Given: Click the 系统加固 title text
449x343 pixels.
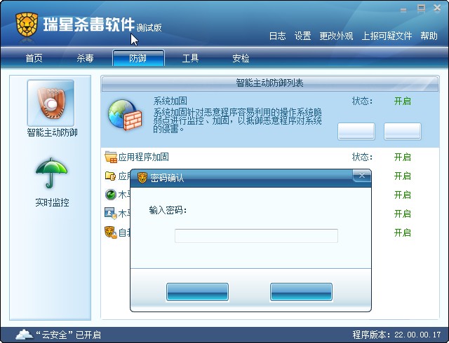Looking at the screenshot, I should (x=170, y=101).
